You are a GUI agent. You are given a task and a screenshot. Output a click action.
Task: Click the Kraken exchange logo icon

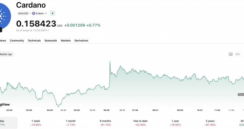coord(34,13)
